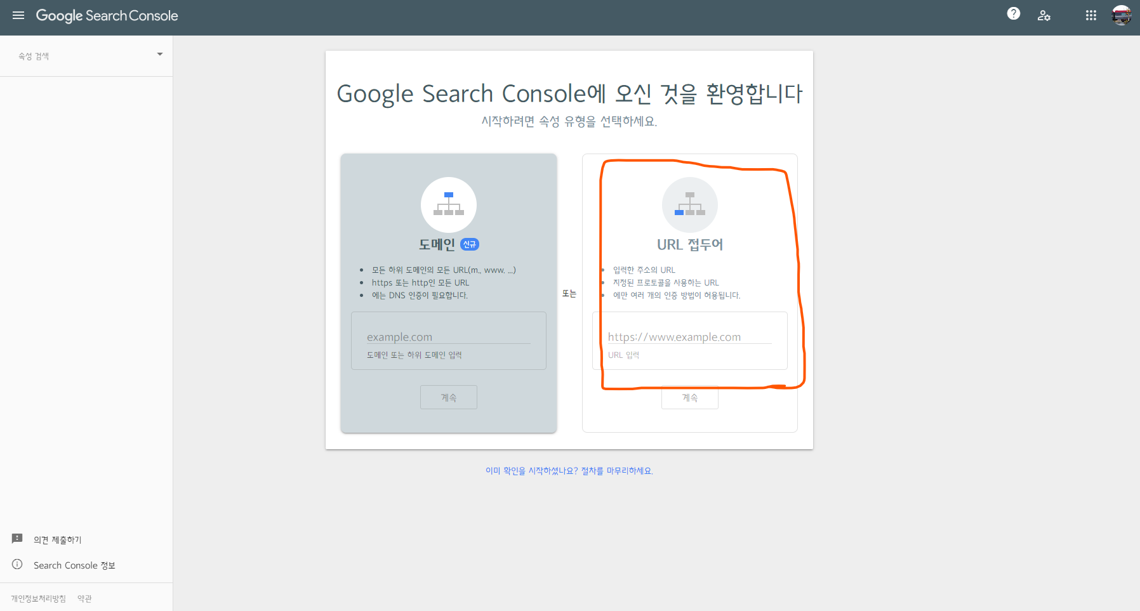Click the text '지정된 프로토콜을 사용하는 URL'
The height and width of the screenshot is (611, 1140).
(x=666, y=282)
